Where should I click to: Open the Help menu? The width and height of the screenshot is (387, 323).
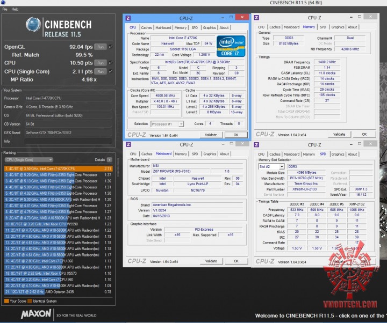click(x=15, y=9)
